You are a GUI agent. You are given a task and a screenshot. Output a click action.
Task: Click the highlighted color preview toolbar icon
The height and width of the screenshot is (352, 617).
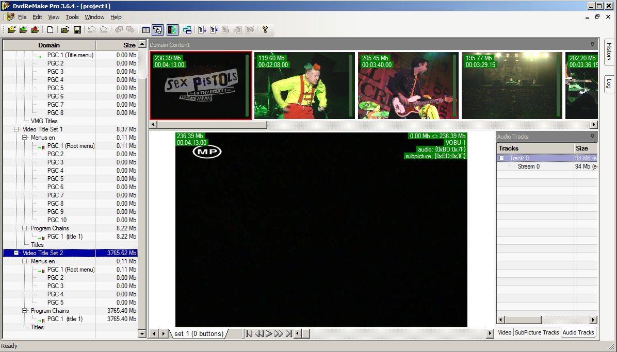[172, 30]
